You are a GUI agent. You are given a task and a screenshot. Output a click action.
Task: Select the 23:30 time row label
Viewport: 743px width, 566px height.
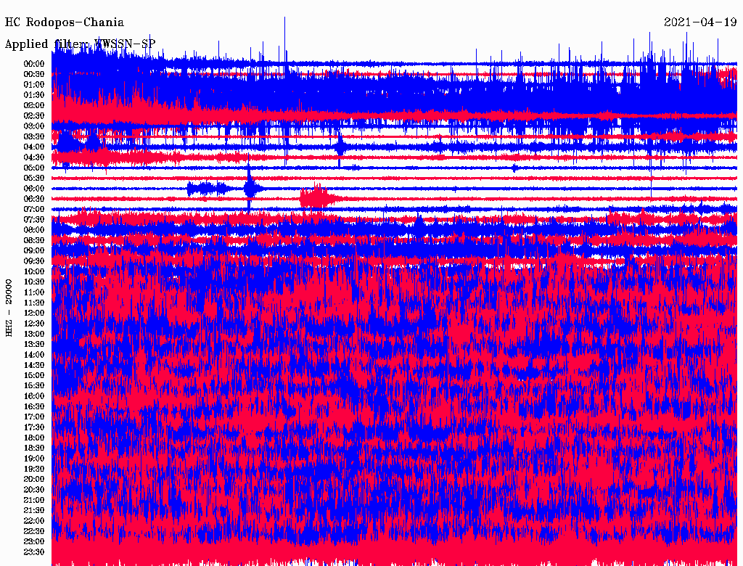coord(34,552)
